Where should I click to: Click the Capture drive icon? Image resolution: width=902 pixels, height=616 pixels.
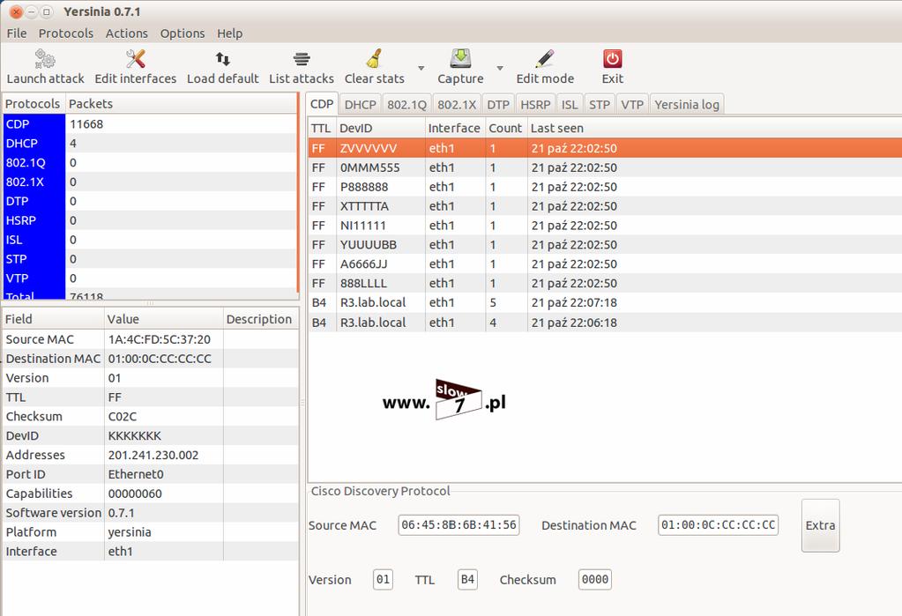tap(460, 59)
